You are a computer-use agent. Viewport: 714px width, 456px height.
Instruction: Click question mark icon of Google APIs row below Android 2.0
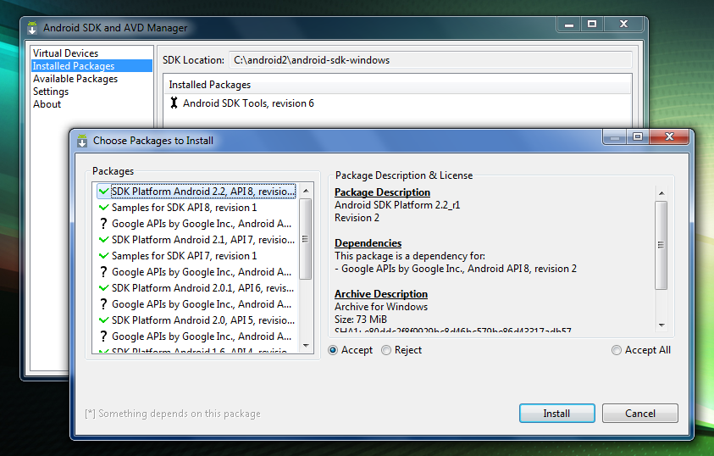[x=104, y=336]
